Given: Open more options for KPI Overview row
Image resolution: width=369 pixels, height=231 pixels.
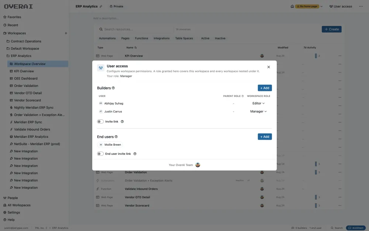Looking at the screenshot, I should coord(340,56).
